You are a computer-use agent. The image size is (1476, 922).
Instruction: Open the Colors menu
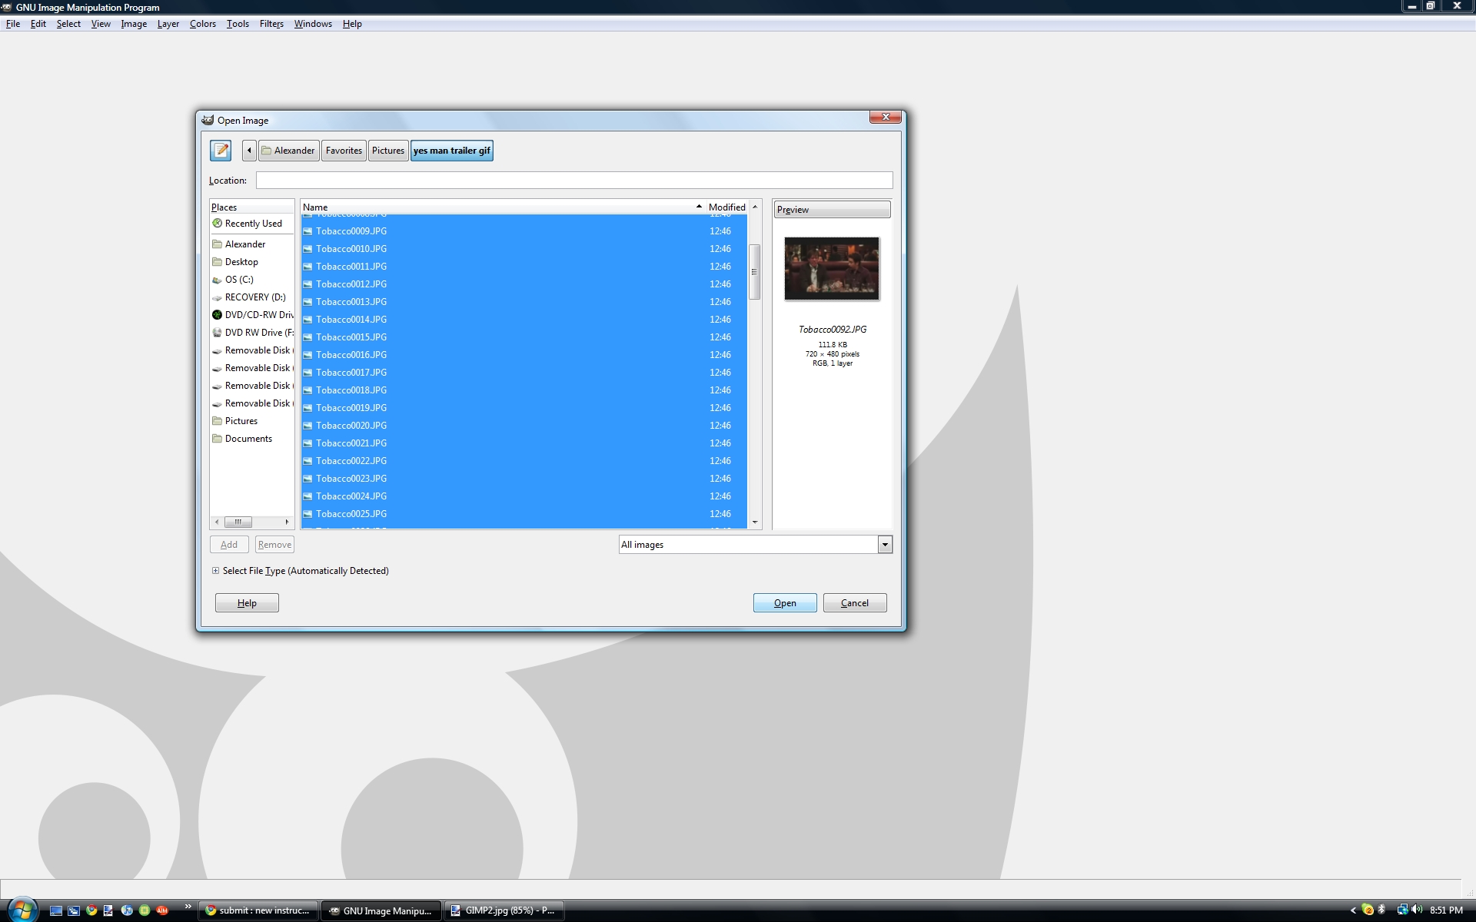(203, 24)
